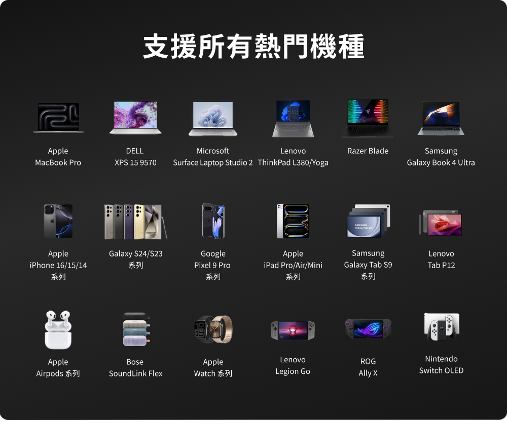The image size is (507, 426).
Task: Click the Lenovo ThinkPad laptop image
Action: pyautogui.click(x=293, y=118)
